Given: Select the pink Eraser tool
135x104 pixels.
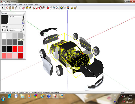Looking at the screenshot, I should 24,8.
